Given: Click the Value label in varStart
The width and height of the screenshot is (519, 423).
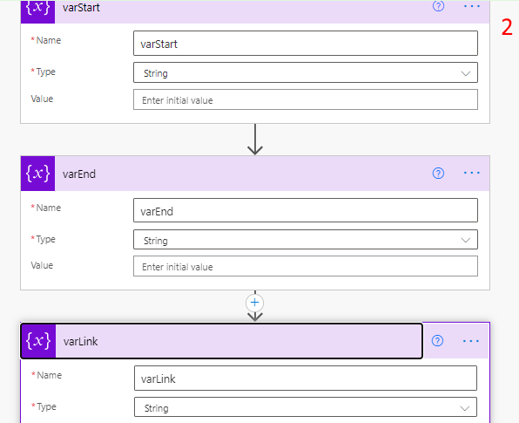Looking at the screenshot, I should (42, 99).
